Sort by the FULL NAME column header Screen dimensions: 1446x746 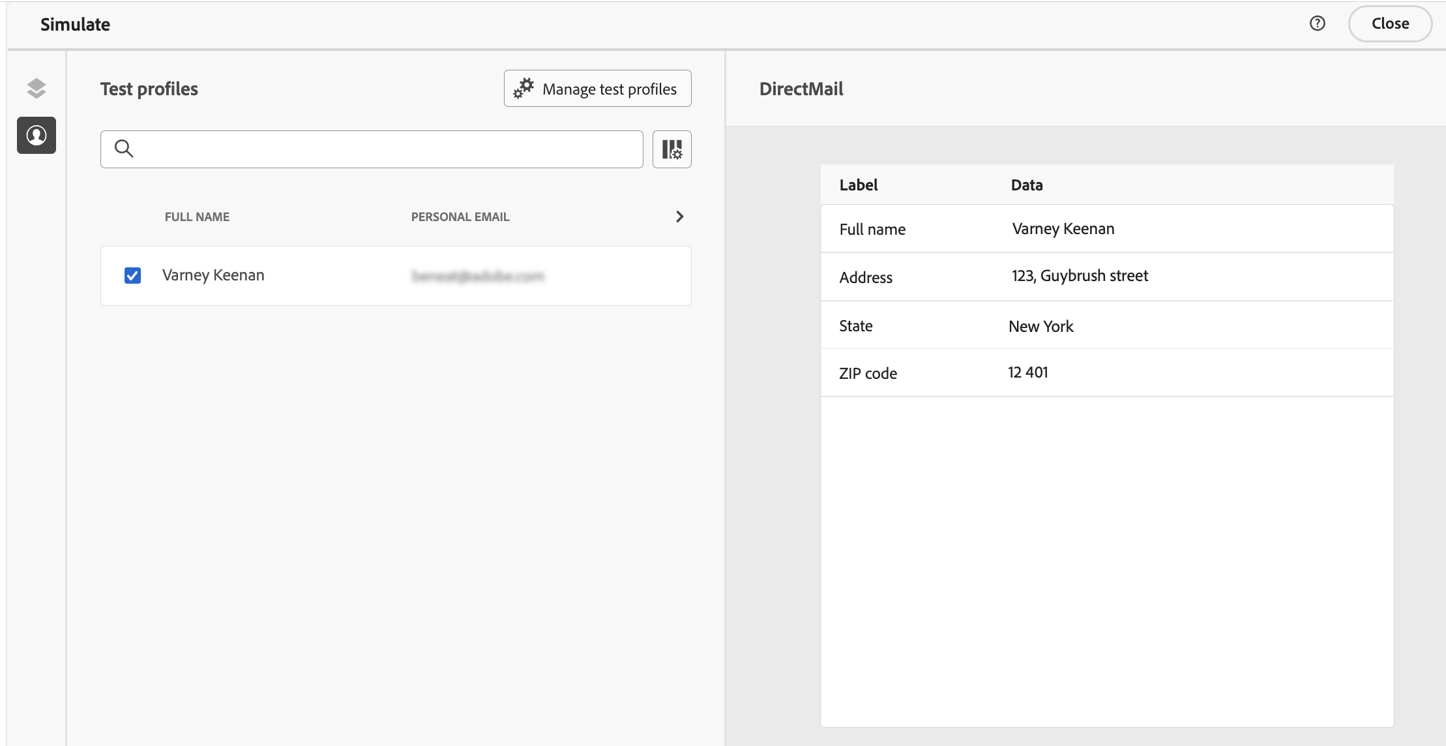[x=197, y=216]
